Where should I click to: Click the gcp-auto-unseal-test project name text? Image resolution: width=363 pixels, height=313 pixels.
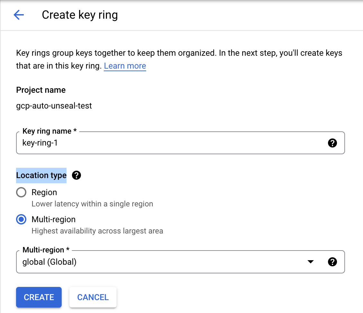tap(54, 106)
